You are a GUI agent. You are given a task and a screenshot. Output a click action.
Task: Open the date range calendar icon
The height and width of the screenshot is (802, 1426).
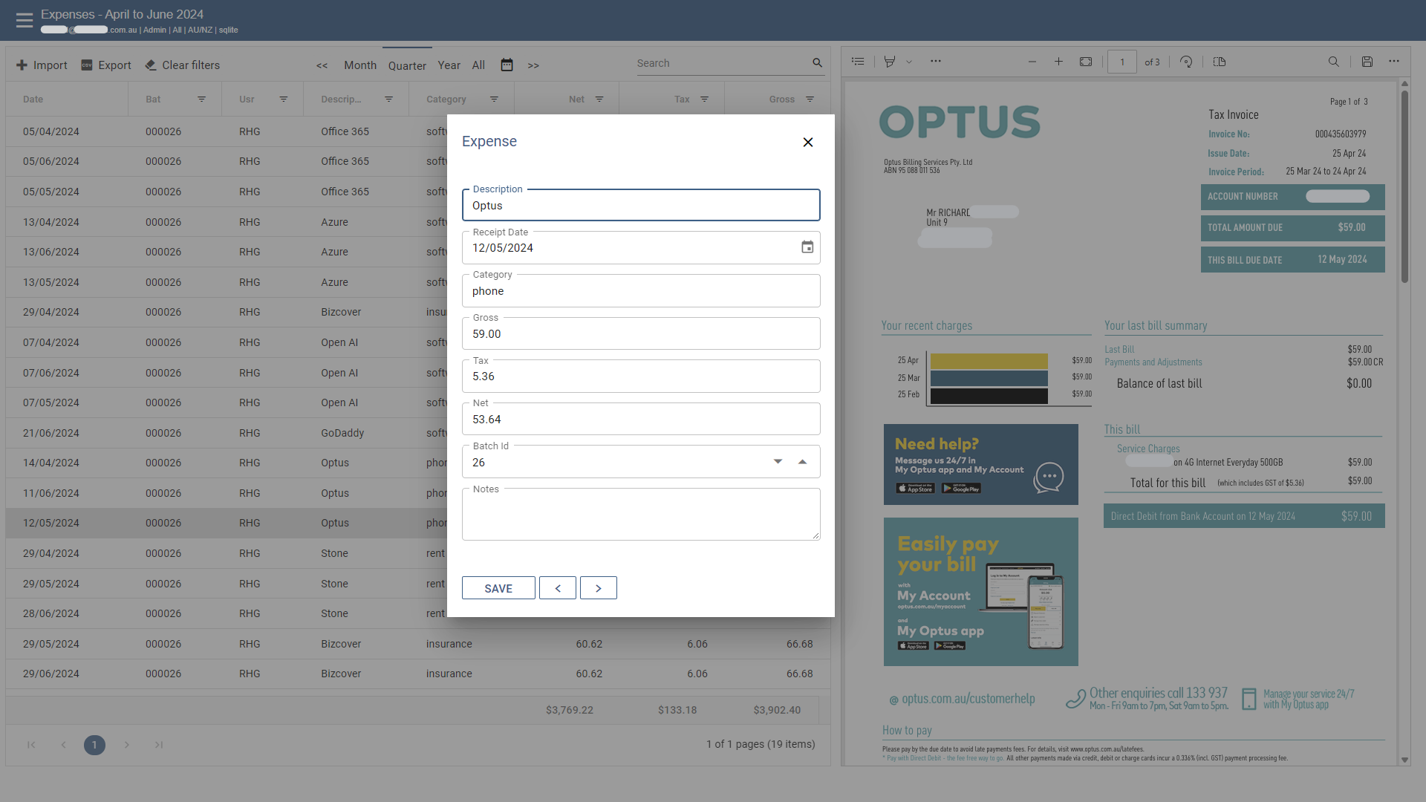point(507,65)
